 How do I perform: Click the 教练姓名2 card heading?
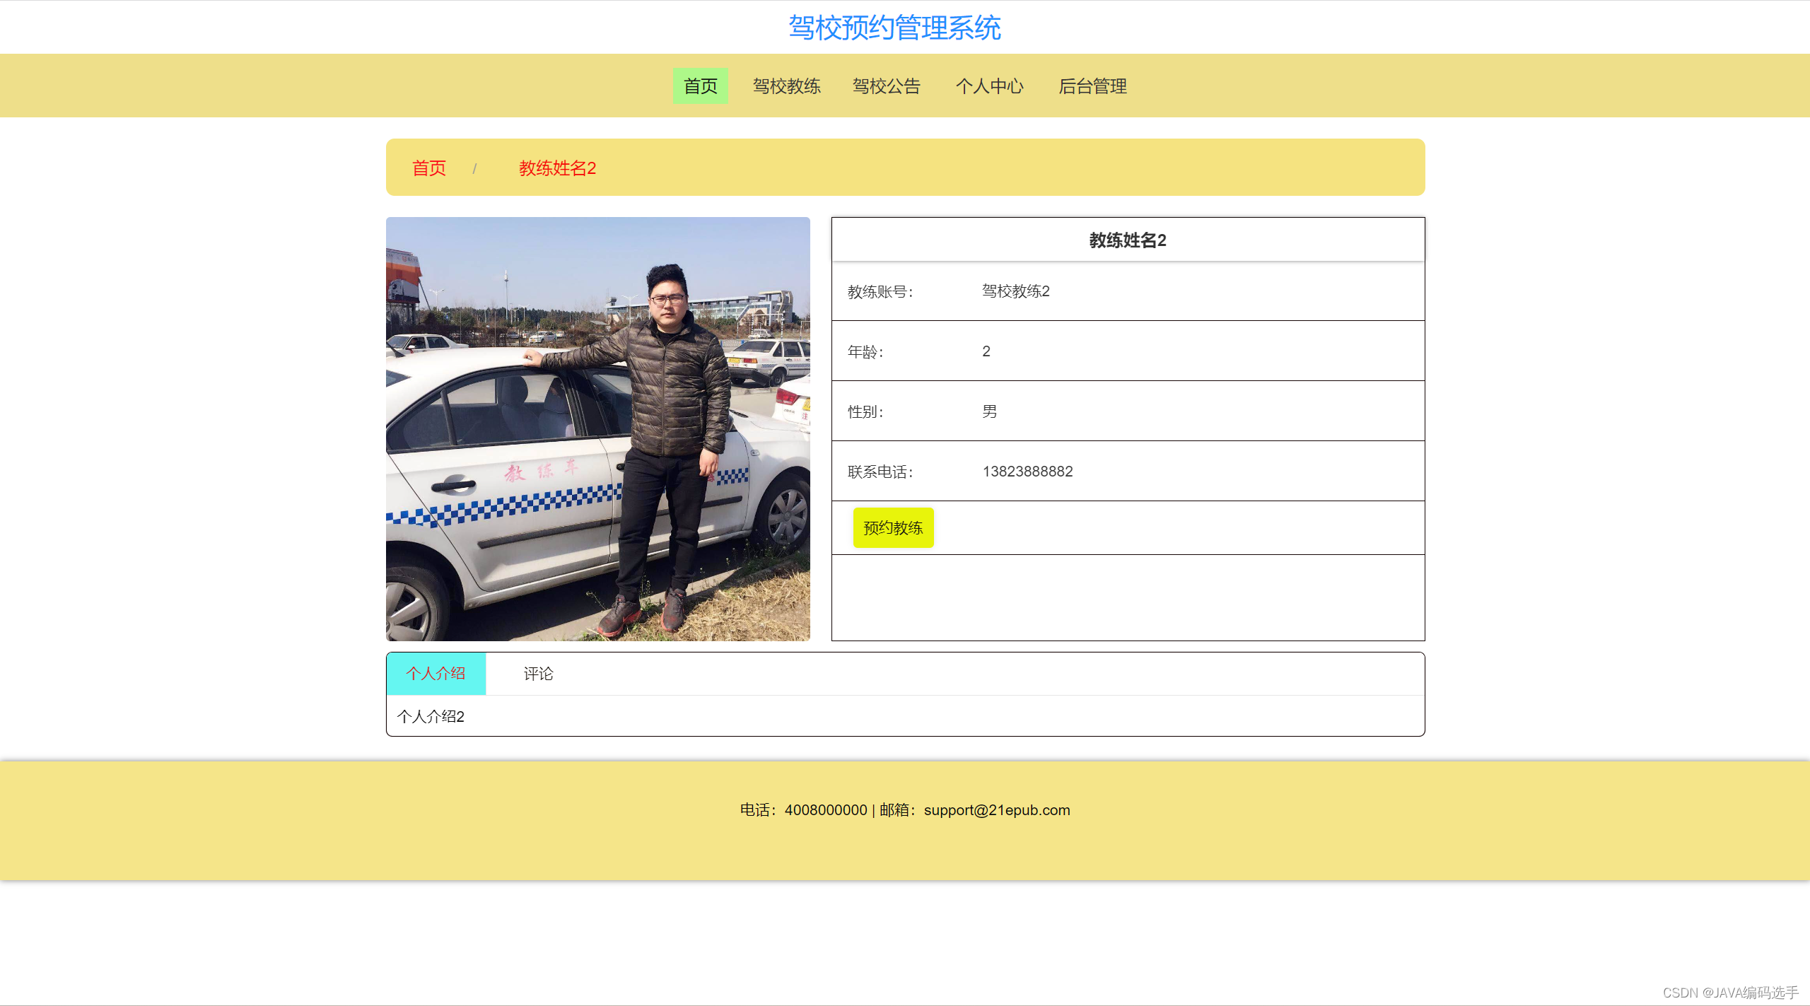pos(1128,240)
